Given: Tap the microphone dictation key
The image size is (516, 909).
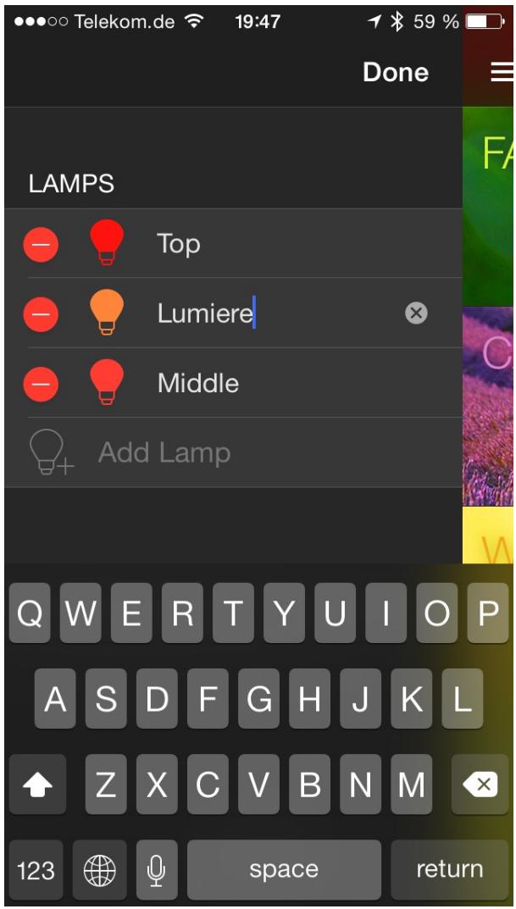Looking at the screenshot, I should pos(157,869).
